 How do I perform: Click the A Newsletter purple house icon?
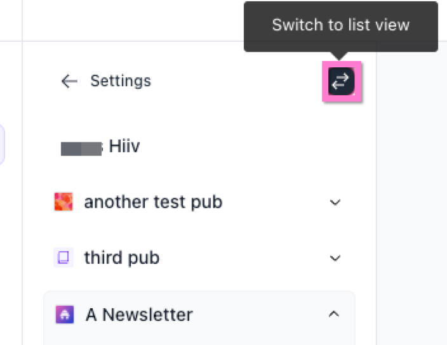pyautogui.click(x=64, y=314)
